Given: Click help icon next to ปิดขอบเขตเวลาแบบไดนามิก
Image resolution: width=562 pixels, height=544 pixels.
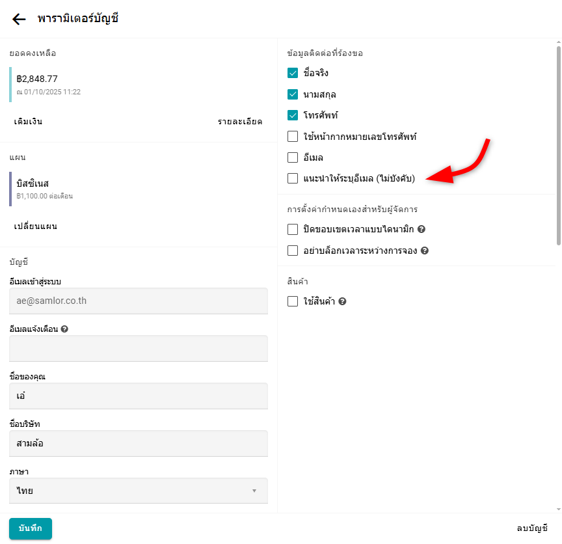Looking at the screenshot, I should pos(421,230).
